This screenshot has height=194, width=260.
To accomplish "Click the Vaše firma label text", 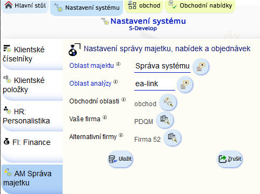I will tap(85, 119).
